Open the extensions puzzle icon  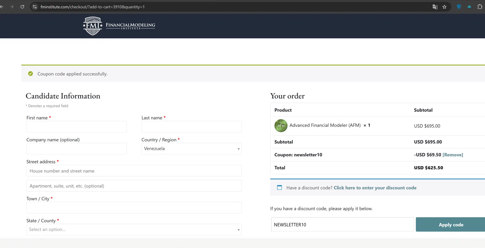point(480,7)
